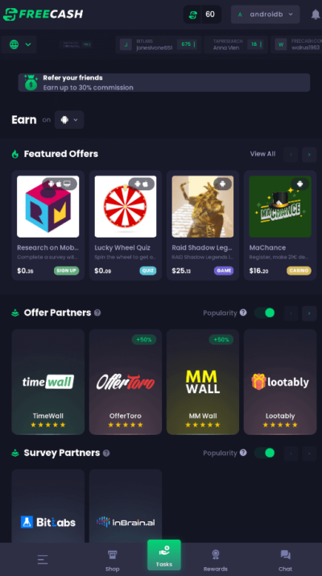Switch to the Rewards tab

pyautogui.click(x=216, y=561)
